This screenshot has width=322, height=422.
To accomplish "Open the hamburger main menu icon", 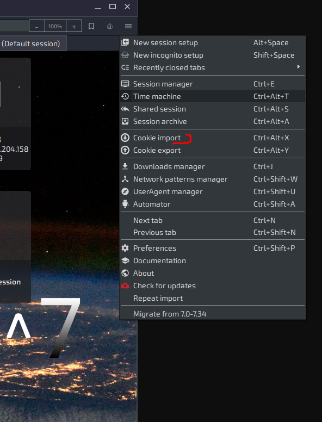I will click(x=128, y=26).
